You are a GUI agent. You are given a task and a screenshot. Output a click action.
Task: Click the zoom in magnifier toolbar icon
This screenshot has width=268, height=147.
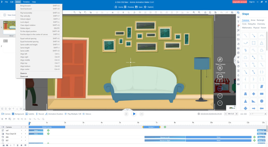pyautogui.click(x=194, y=12)
